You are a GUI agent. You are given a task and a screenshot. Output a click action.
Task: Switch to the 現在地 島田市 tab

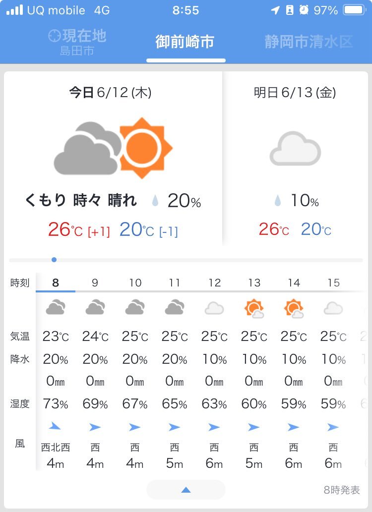[x=77, y=42]
